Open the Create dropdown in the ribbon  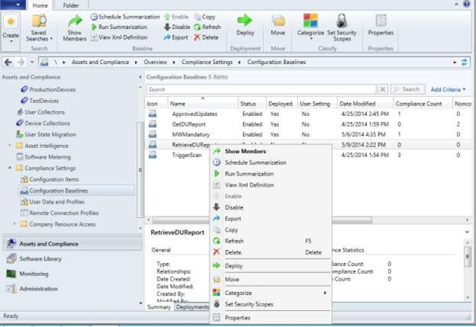click(11, 29)
